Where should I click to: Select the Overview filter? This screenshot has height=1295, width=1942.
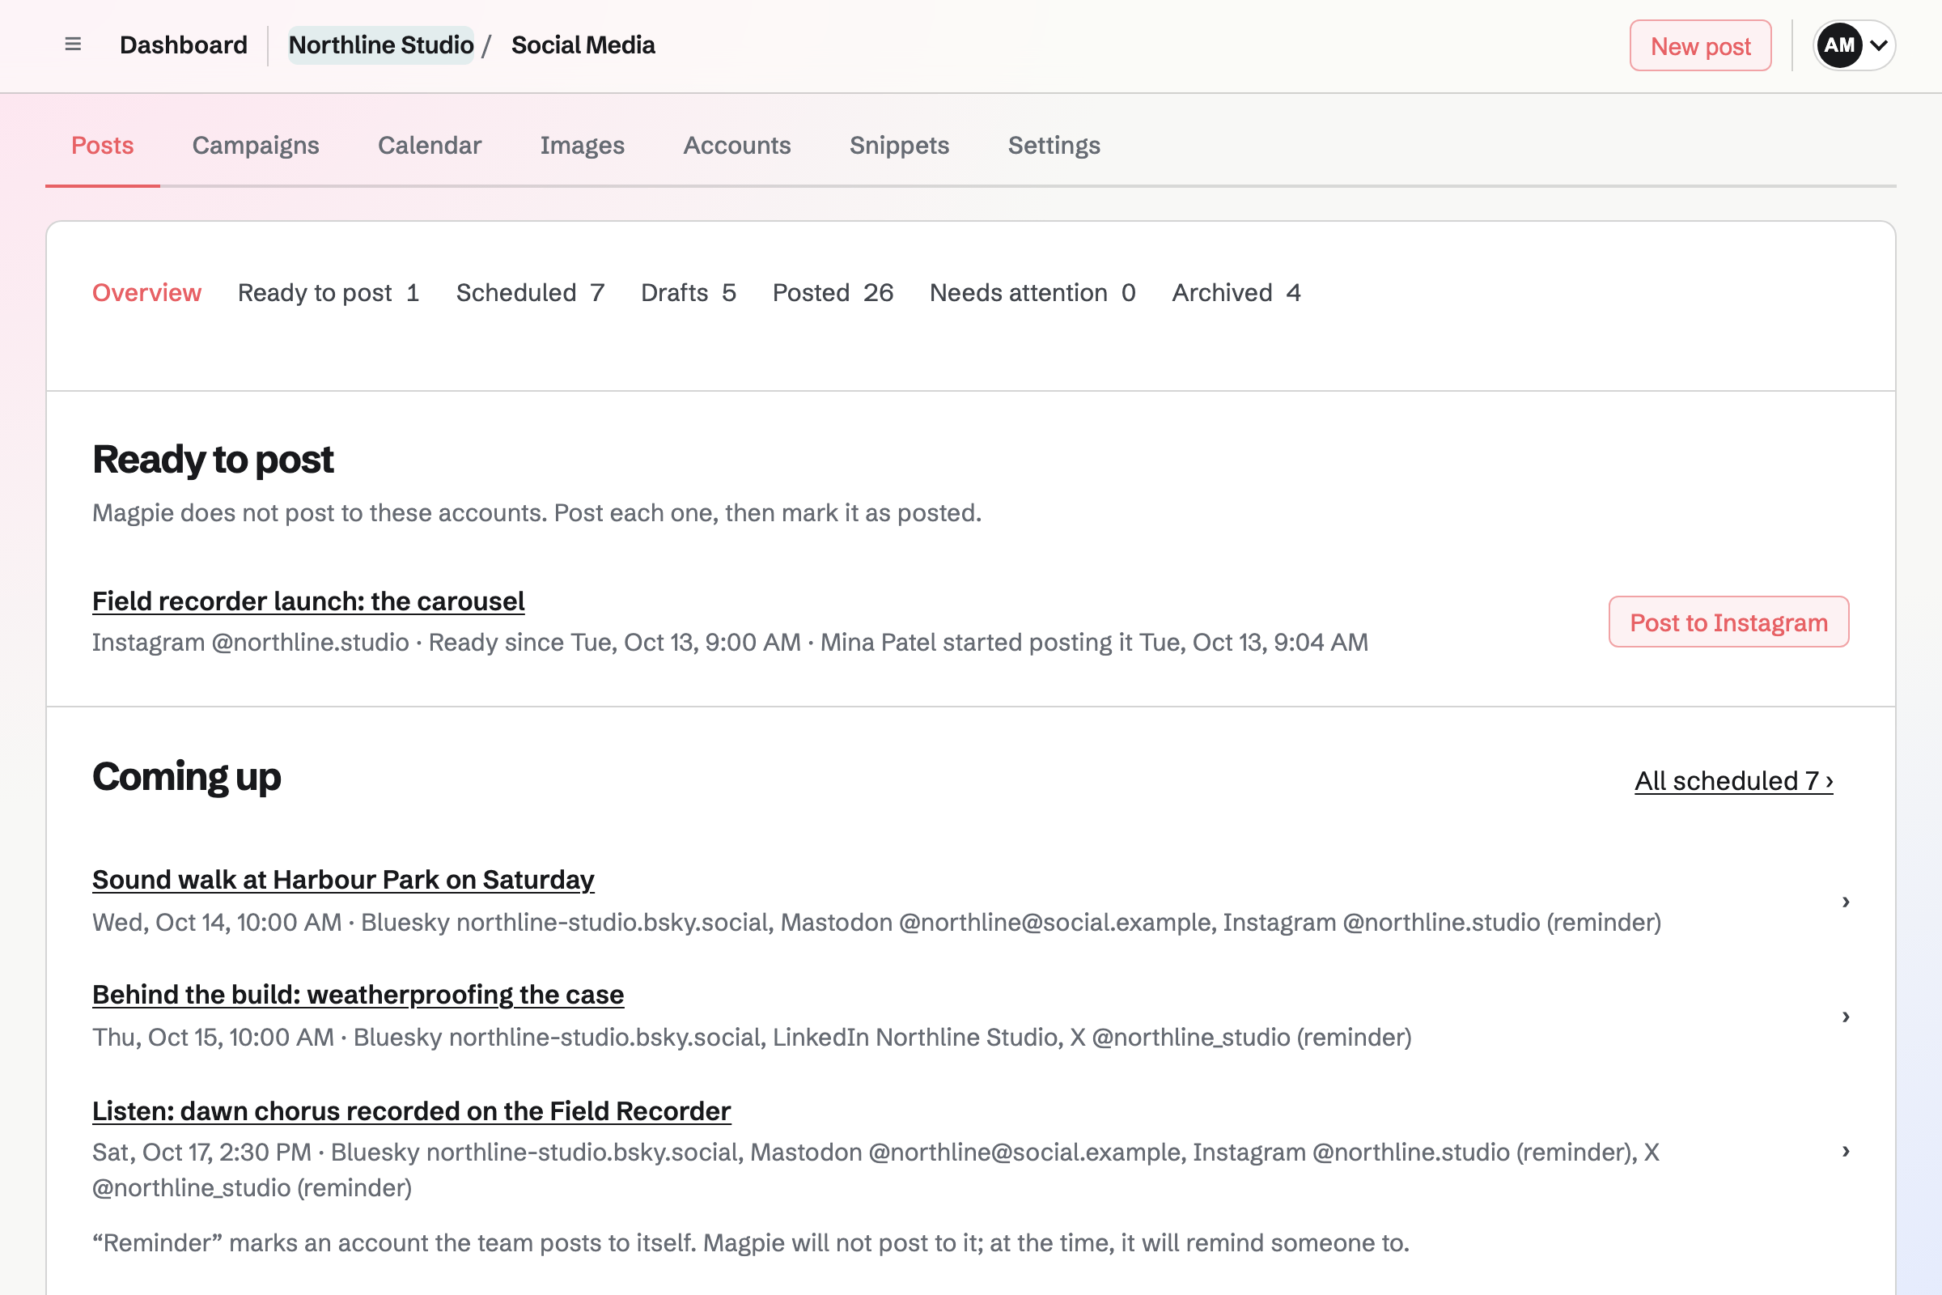point(146,292)
